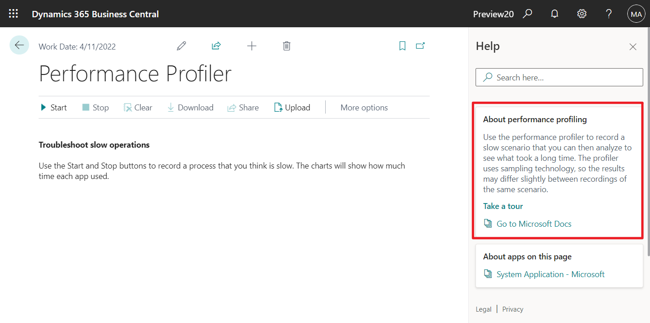
Task: Expand More options in action bar
Action: (x=364, y=107)
